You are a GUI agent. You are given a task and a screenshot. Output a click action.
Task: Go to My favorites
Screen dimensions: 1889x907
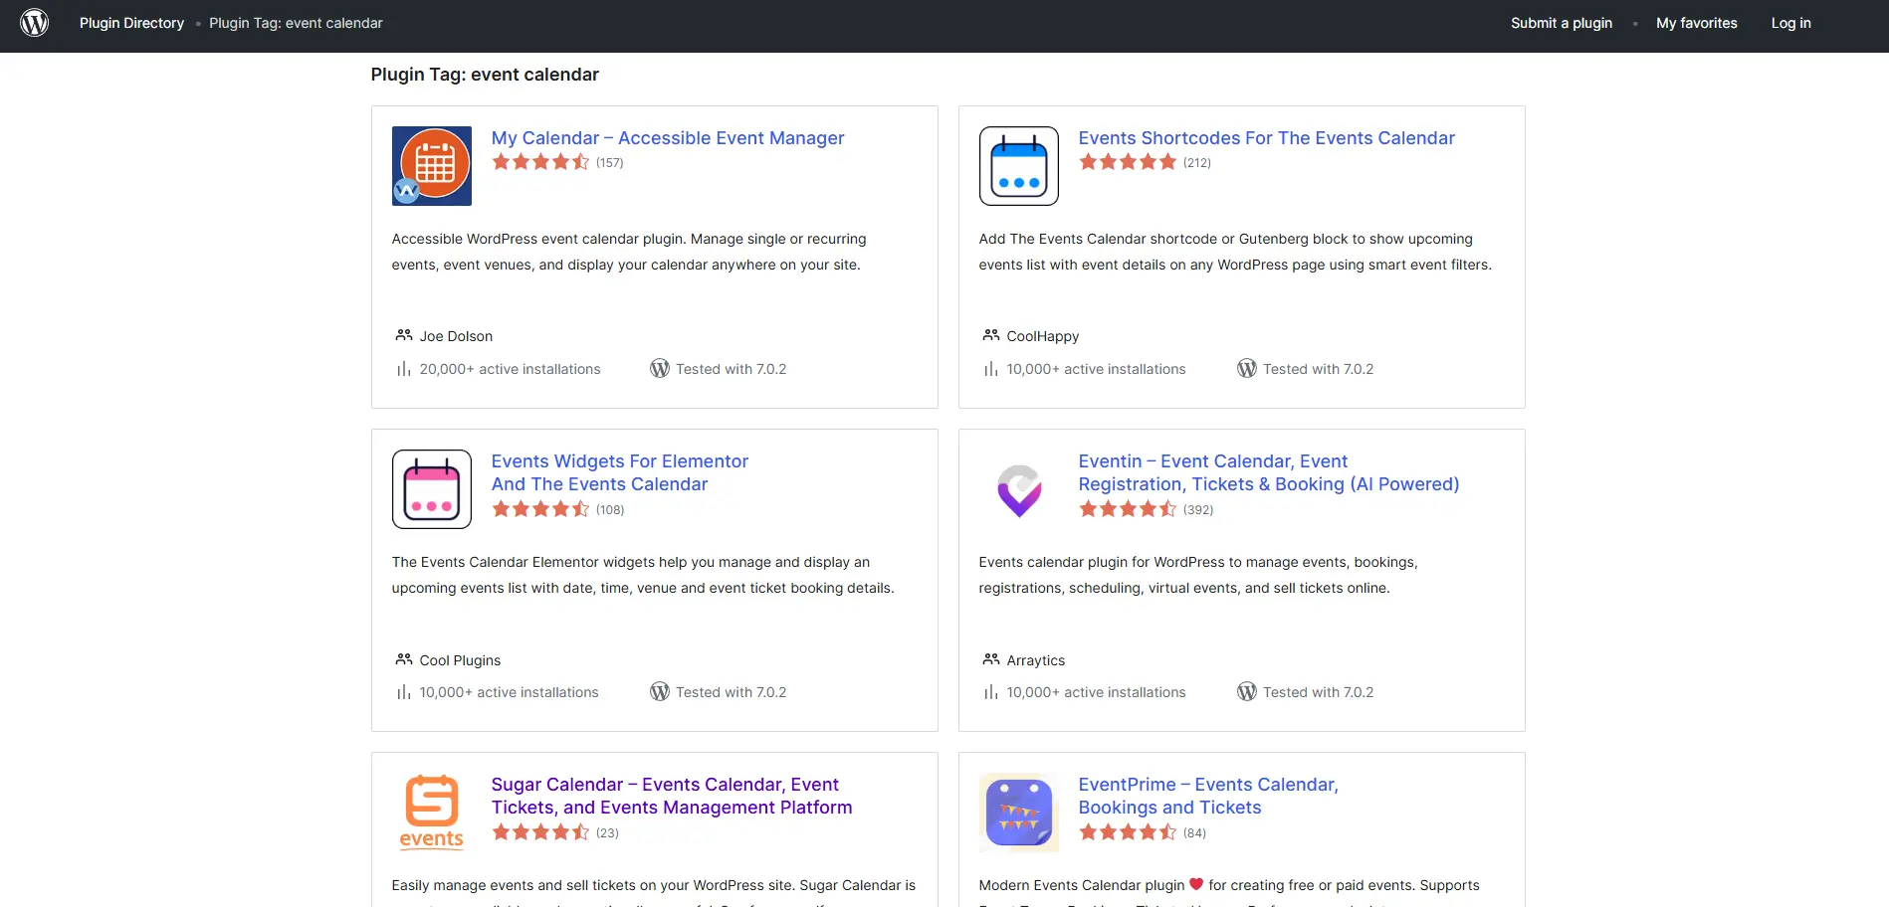tap(1697, 23)
